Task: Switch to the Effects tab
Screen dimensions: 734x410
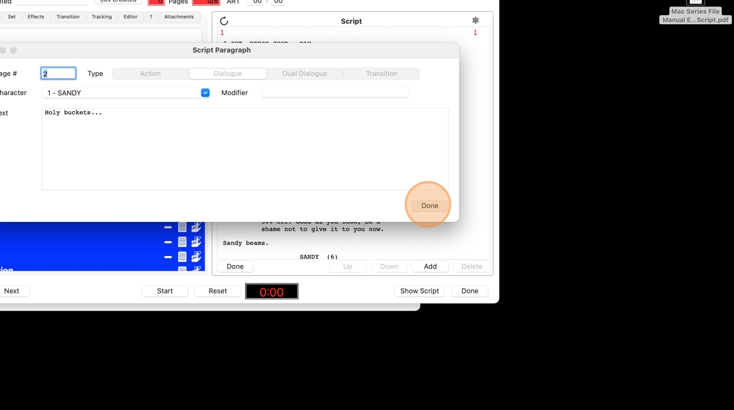Action: [35, 17]
